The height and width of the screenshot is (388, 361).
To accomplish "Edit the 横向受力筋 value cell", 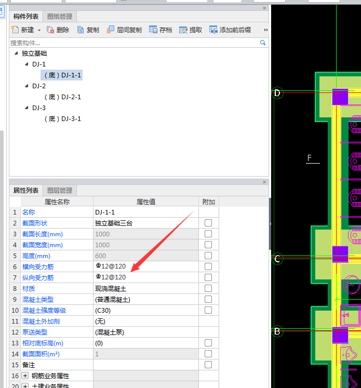I will coord(146,266).
